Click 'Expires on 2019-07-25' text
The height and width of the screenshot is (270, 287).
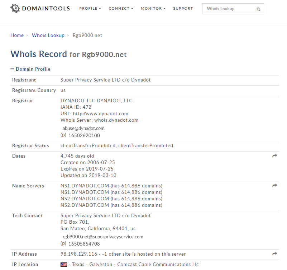(x=87, y=169)
